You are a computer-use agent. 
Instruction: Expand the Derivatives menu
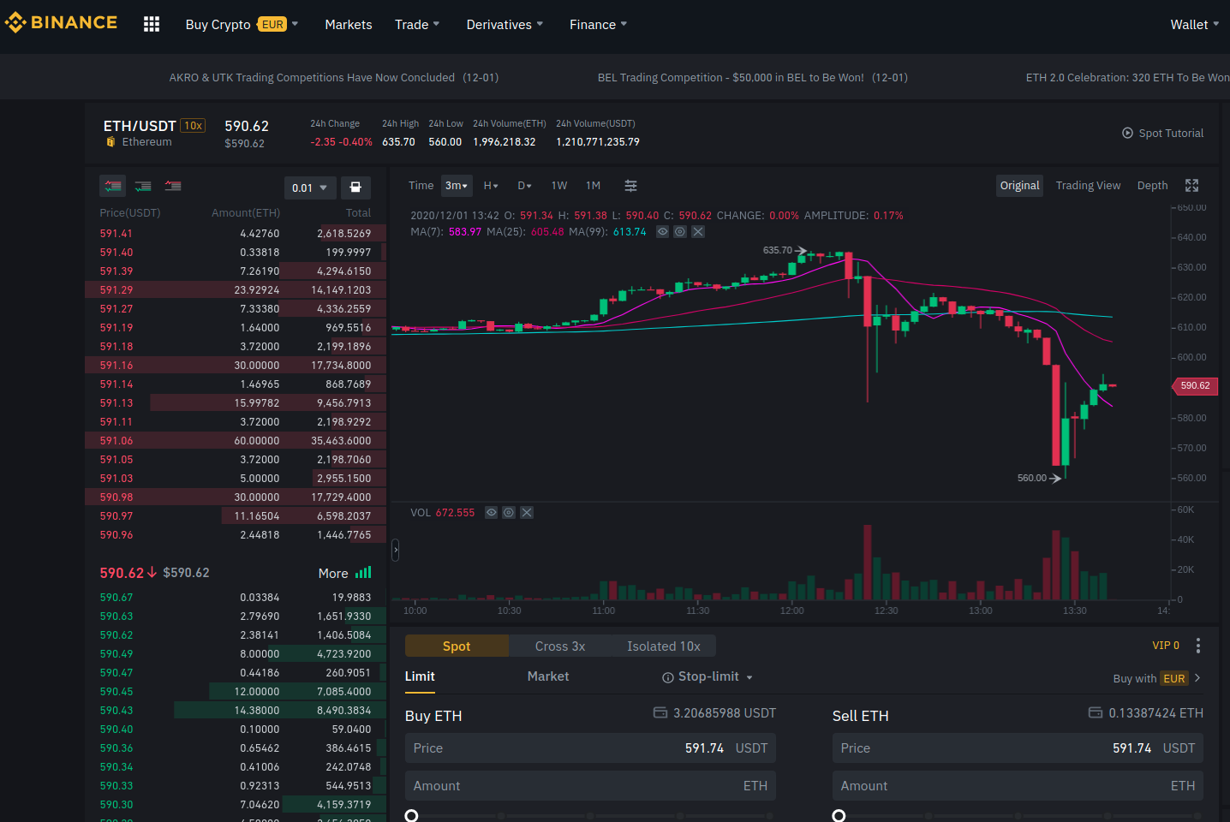(x=505, y=25)
